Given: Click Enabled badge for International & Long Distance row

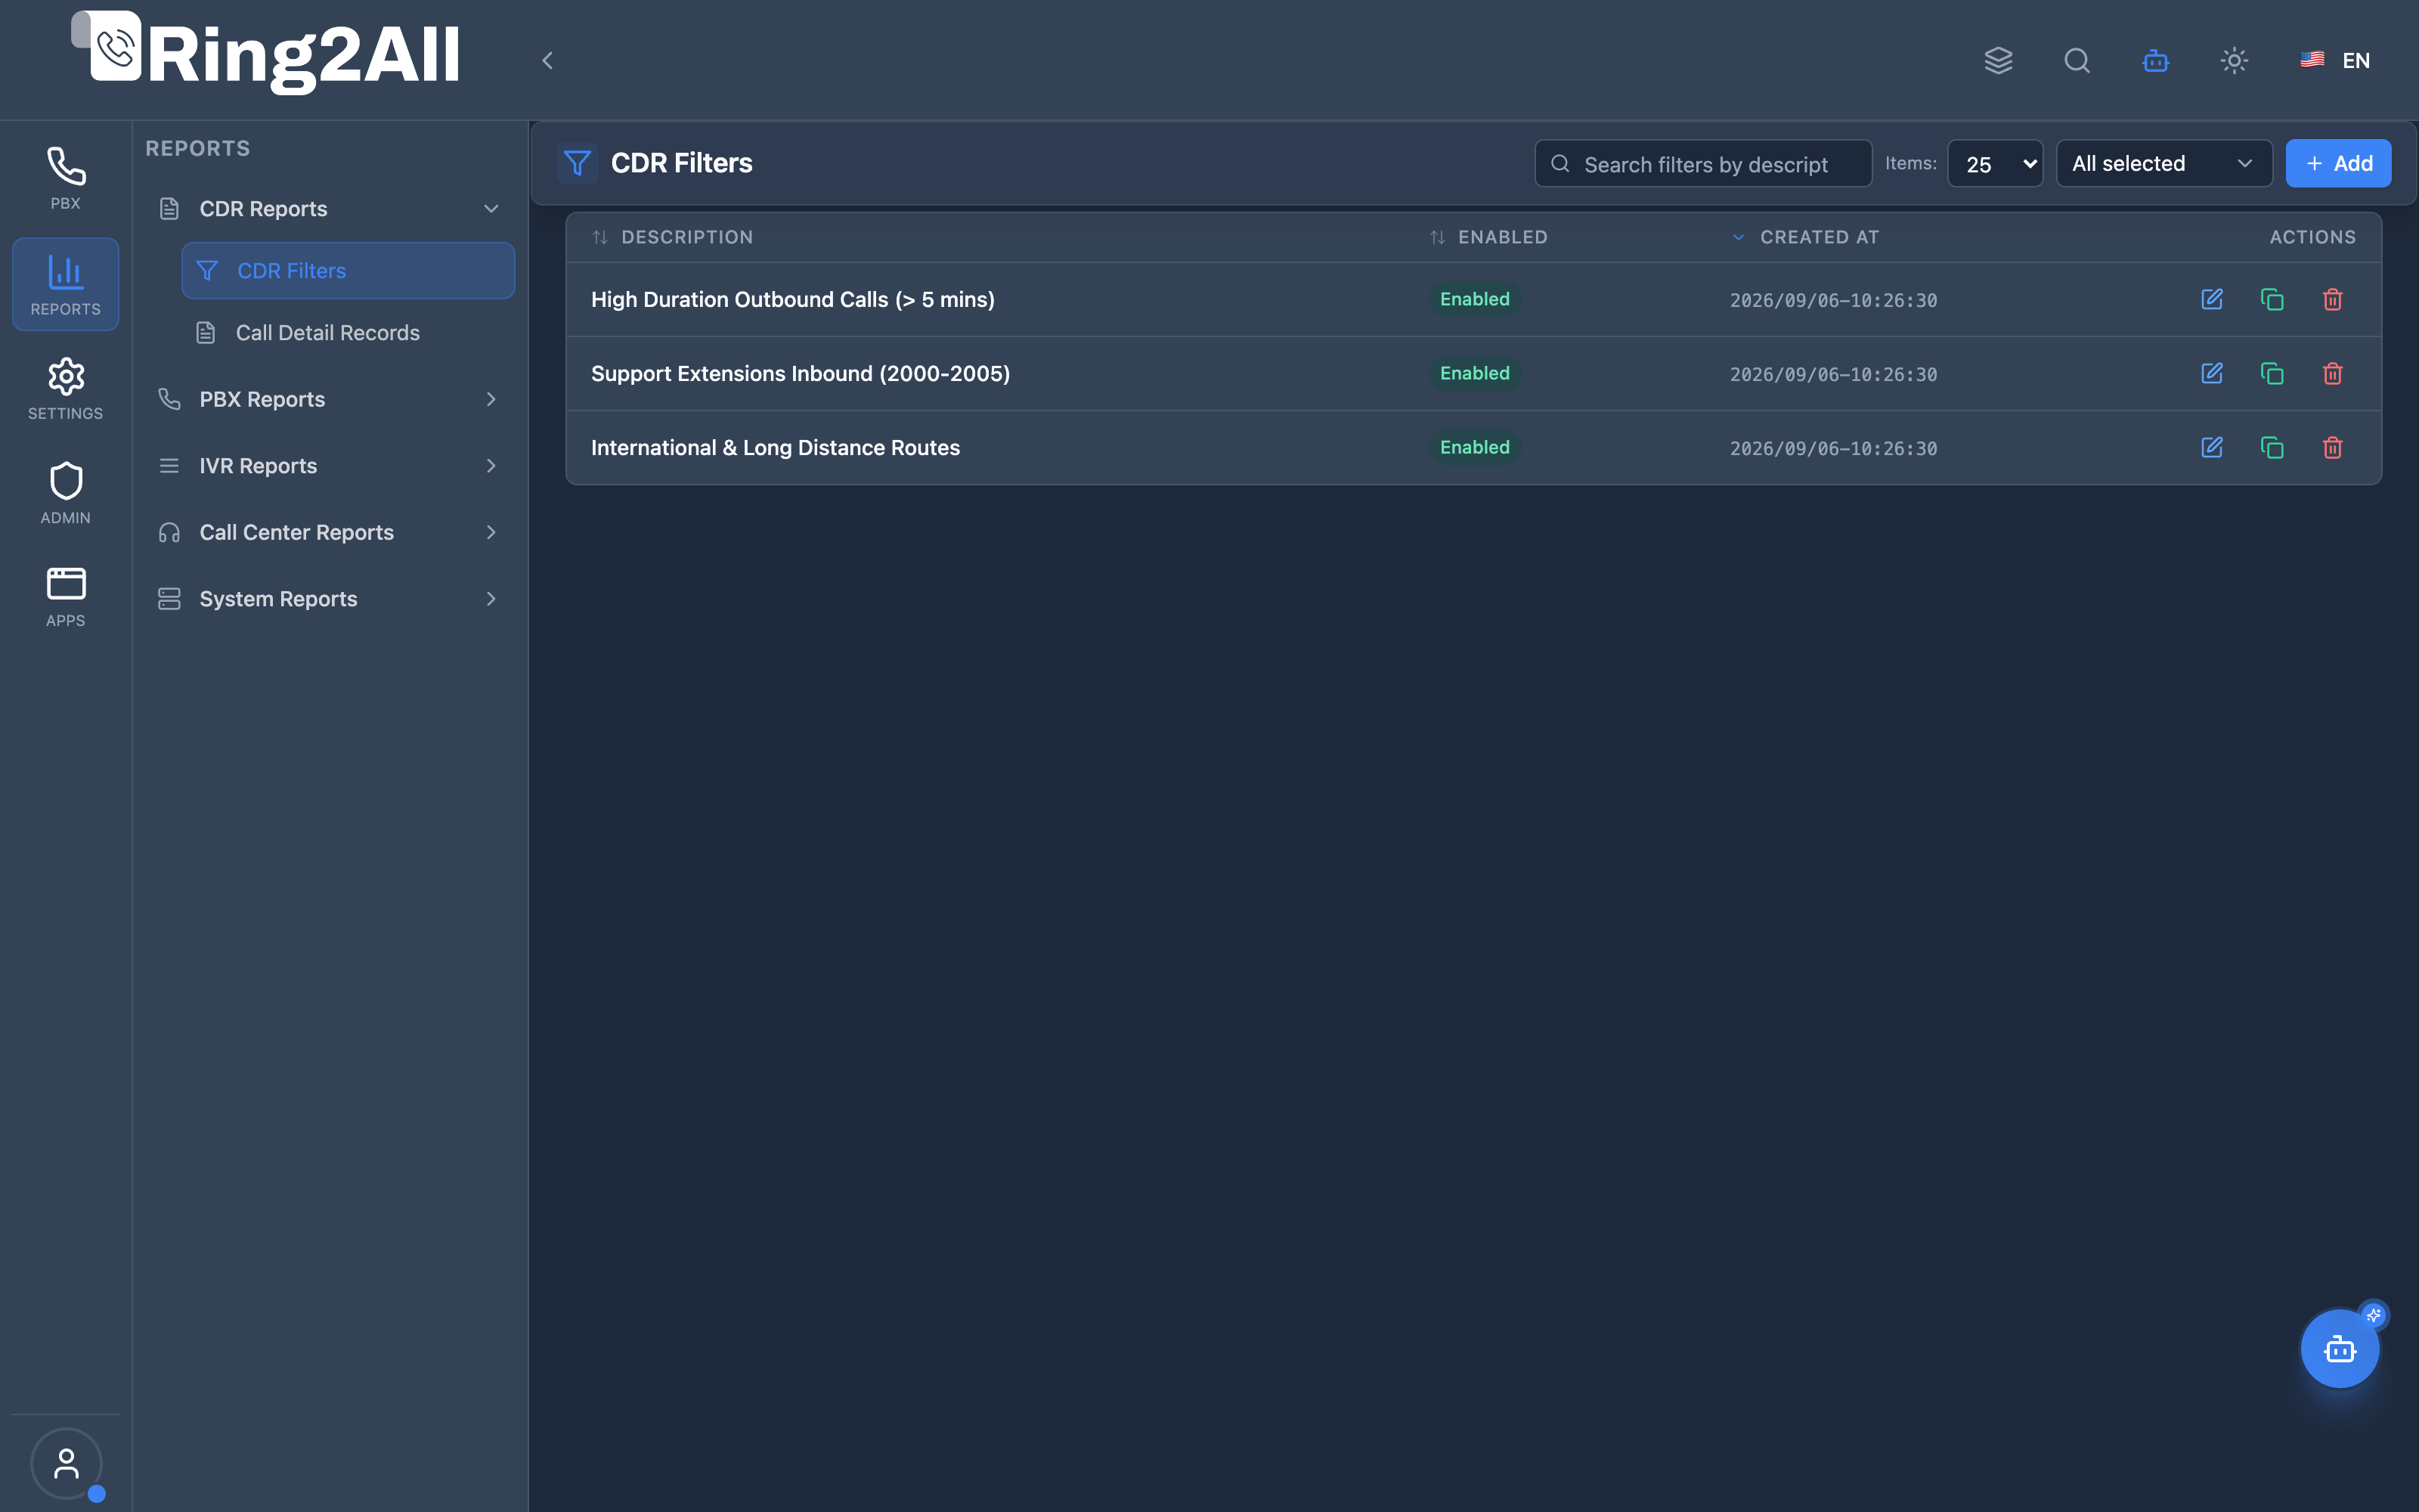Looking at the screenshot, I should pyautogui.click(x=1474, y=447).
